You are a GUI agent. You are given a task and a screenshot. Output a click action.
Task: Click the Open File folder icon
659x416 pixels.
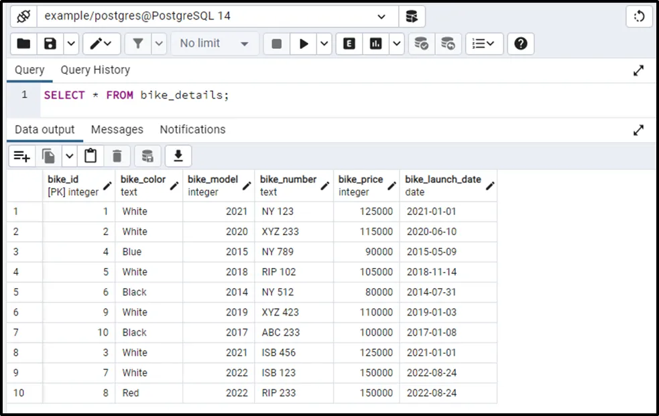point(23,44)
